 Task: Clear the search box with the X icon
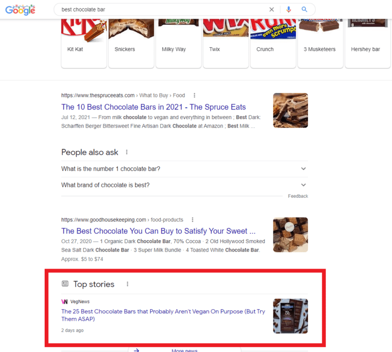coord(271,10)
